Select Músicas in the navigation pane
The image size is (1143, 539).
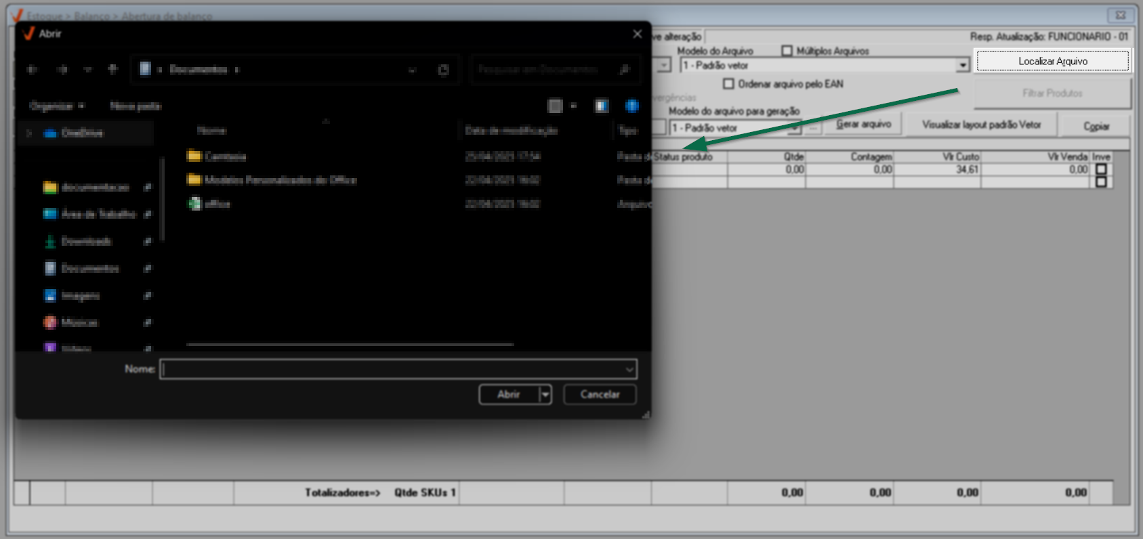point(79,322)
